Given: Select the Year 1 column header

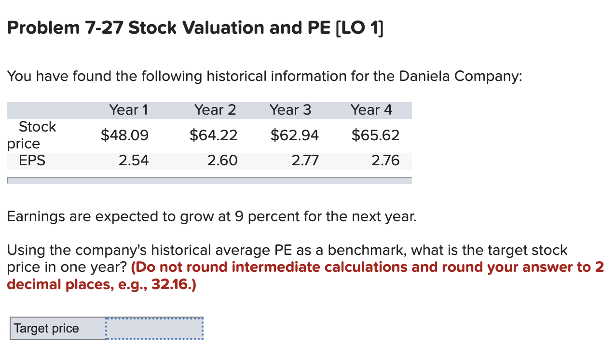Looking at the screenshot, I should click(x=128, y=110).
